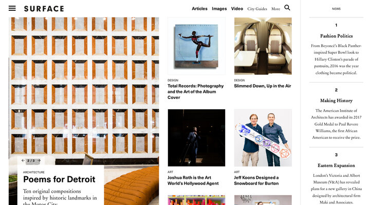Open the Images nav item
370x205 pixels.
pyautogui.click(x=219, y=9)
